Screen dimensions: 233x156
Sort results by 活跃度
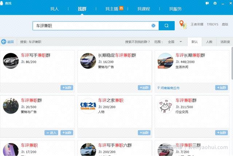click(225, 42)
